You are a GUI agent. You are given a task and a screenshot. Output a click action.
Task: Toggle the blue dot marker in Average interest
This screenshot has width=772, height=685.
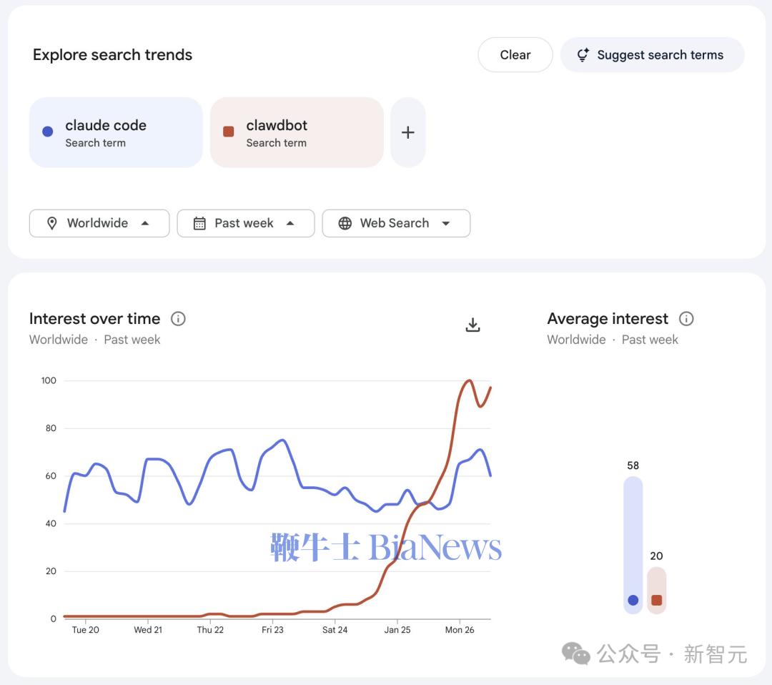(632, 601)
